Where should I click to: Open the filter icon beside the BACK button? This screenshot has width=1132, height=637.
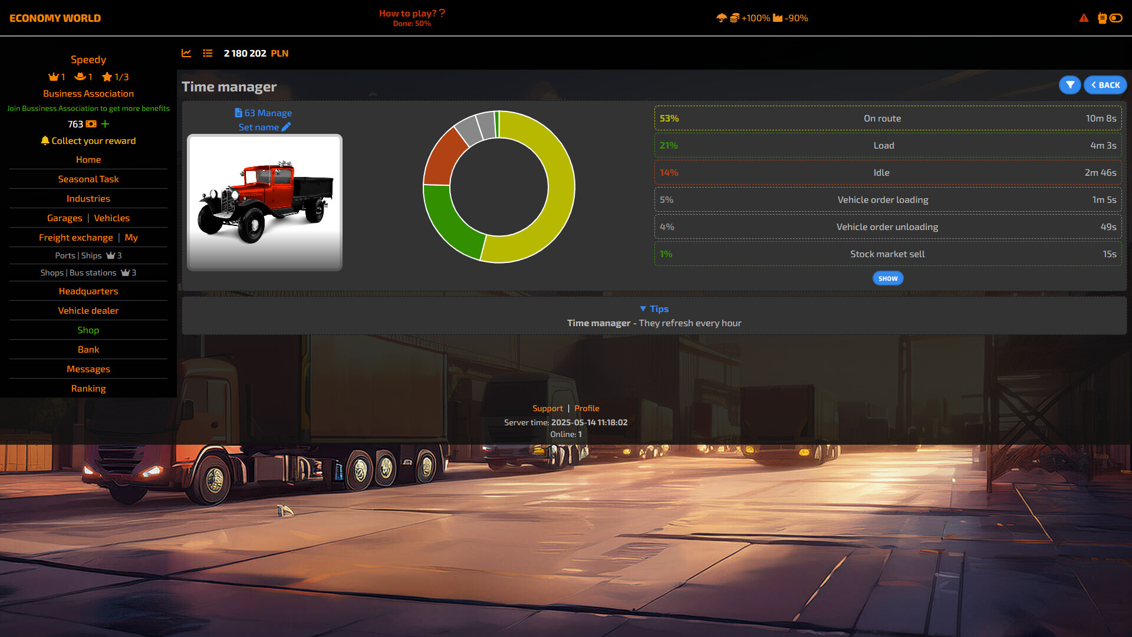pyautogui.click(x=1070, y=85)
